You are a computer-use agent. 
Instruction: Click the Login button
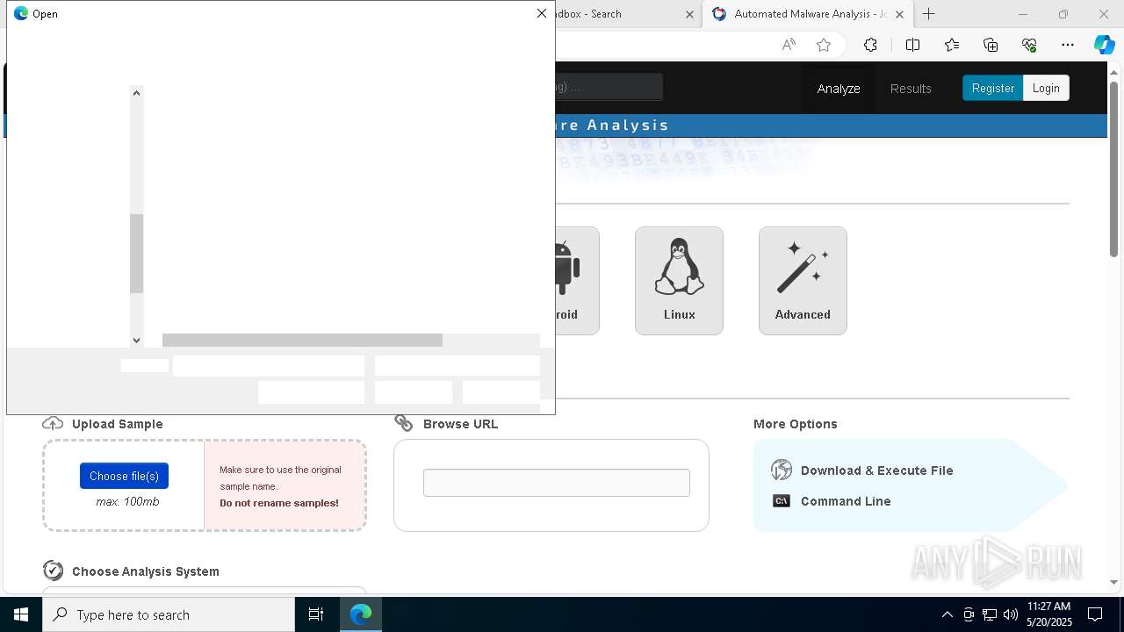click(1046, 88)
